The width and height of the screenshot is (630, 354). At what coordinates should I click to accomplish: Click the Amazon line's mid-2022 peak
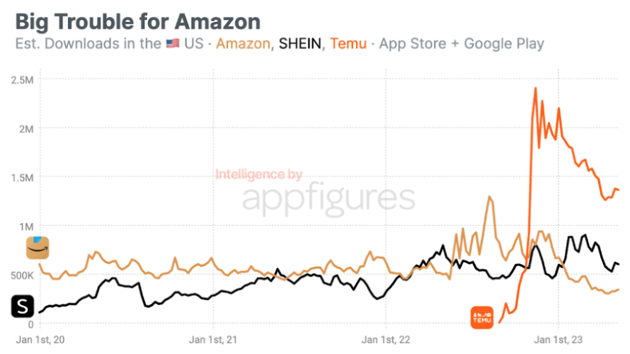[489, 197]
